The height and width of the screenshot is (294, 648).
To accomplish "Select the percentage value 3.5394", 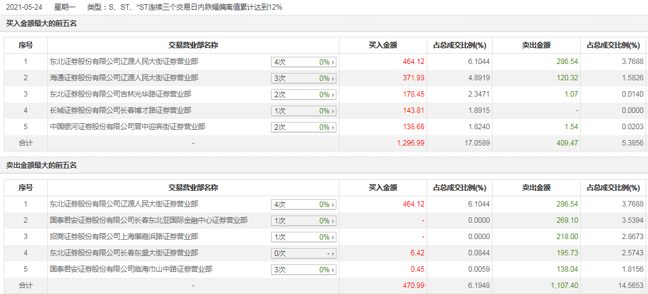I will click(x=632, y=220).
